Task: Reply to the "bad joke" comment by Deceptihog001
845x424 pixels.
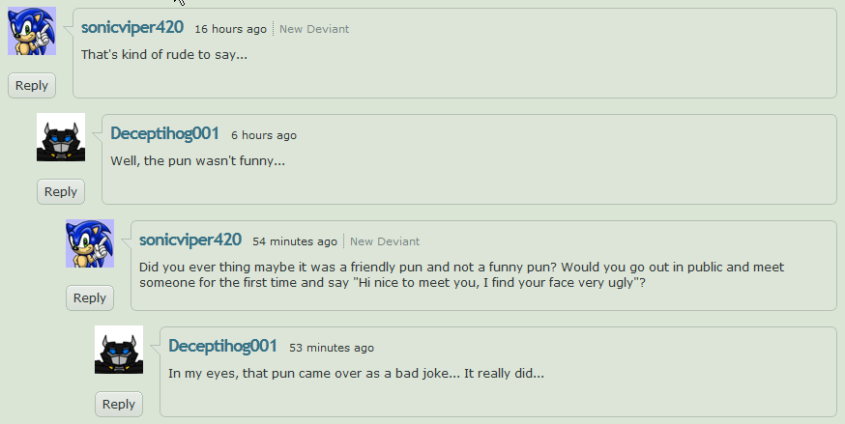Action: coord(119,404)
